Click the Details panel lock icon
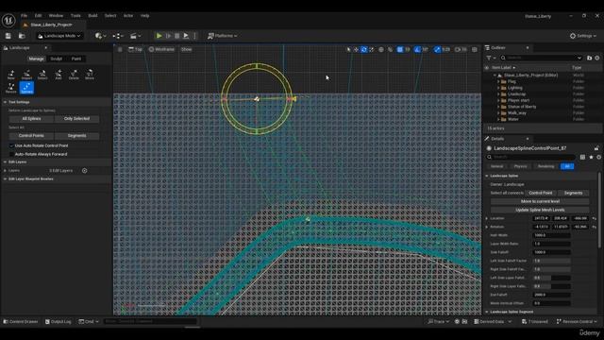 [x=596, y=148]
